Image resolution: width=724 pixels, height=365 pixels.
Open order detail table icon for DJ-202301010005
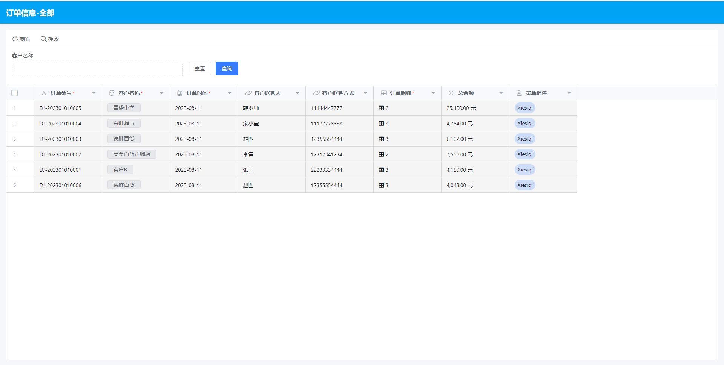[382, 108]
